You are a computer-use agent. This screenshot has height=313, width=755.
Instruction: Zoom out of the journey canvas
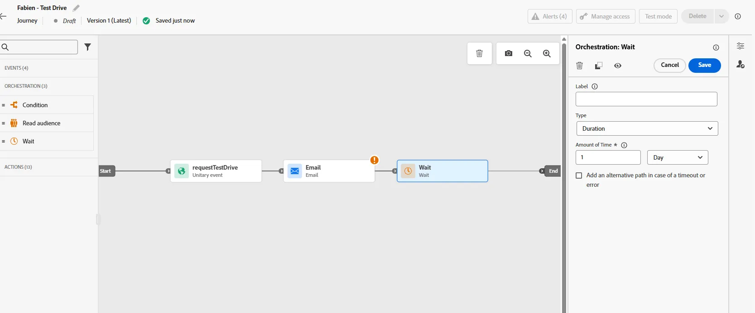[528, 53]
